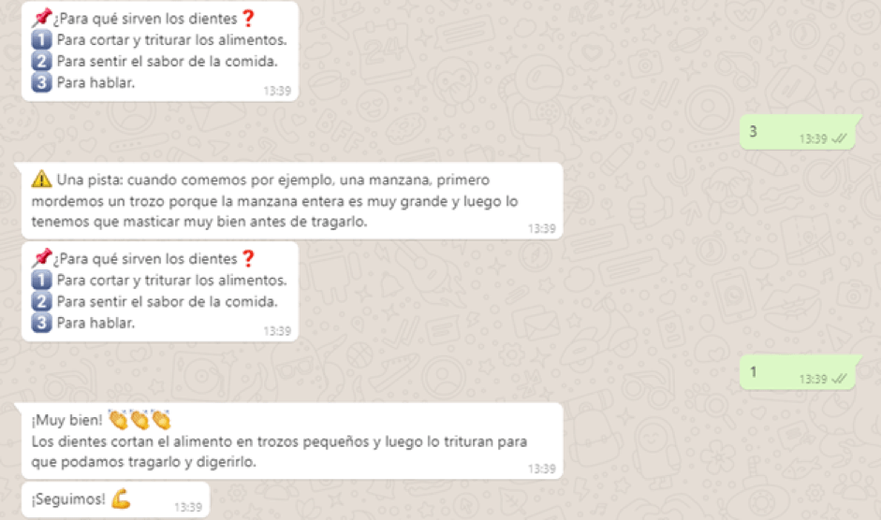Screen dimensions: 881x520
Task: Click the double check marks on sent message 1
Action: click(839, 379)
